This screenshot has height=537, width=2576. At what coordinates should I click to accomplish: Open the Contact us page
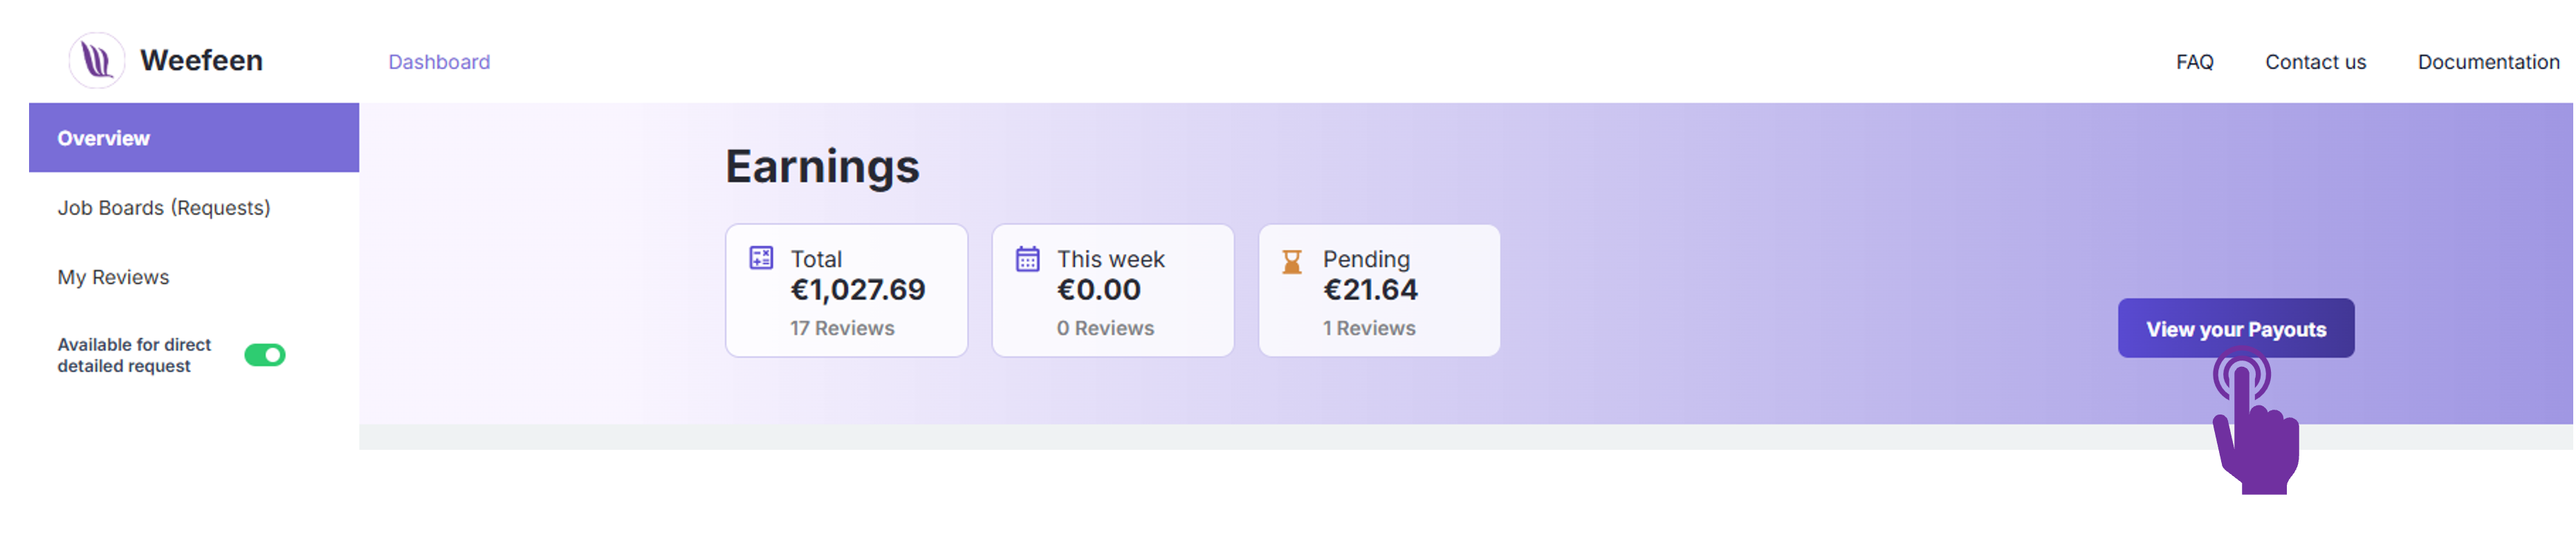point(2315,61)
